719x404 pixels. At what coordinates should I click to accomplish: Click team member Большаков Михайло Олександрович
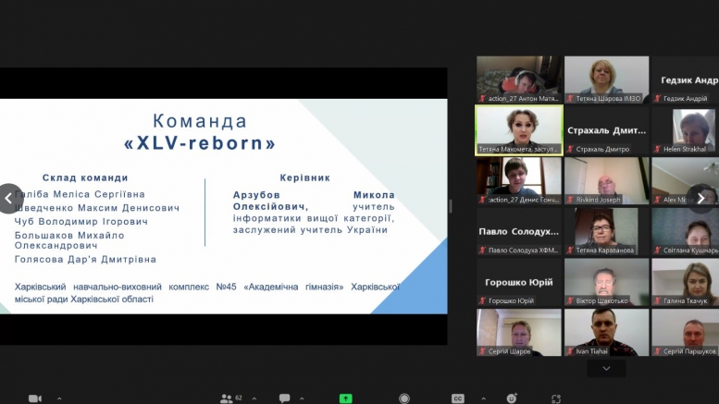coord(69,240)
